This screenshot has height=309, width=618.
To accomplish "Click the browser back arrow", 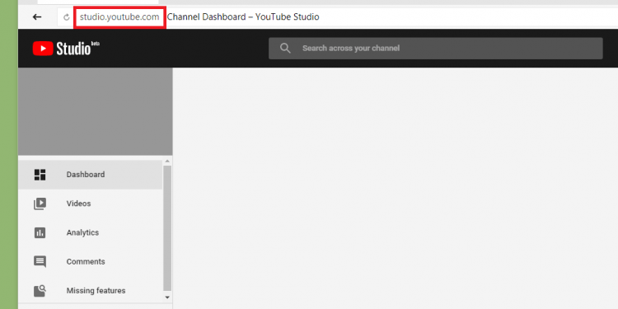I will [x=37, y=17].
